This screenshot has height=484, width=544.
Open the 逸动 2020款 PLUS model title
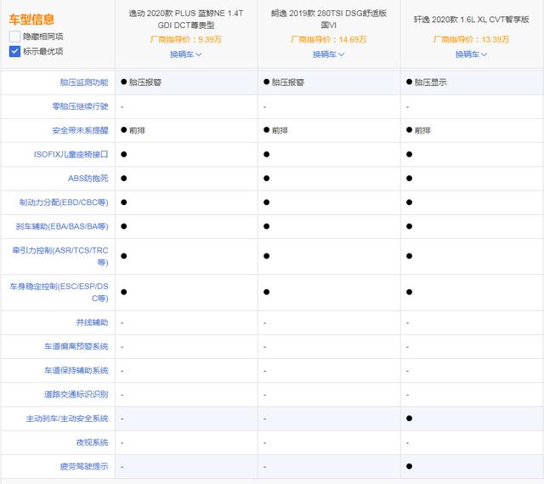point(186,19)
